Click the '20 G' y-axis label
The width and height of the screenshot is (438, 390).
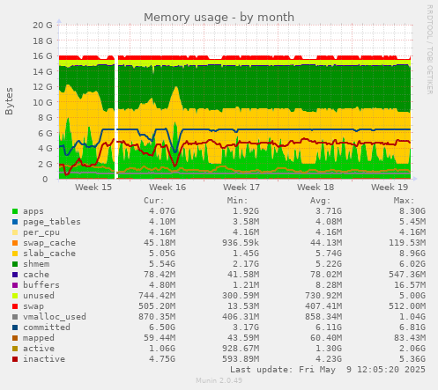coord(42,26)
